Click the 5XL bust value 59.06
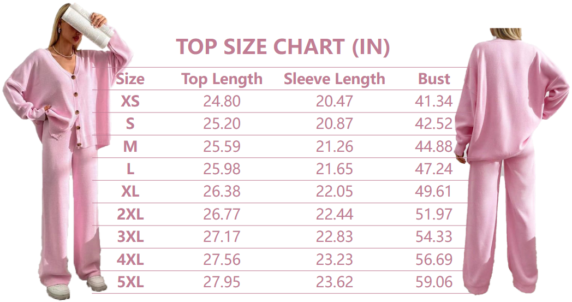Image resolution: width=572 pixels, height=302 pixels. click(x=434, y=282)
